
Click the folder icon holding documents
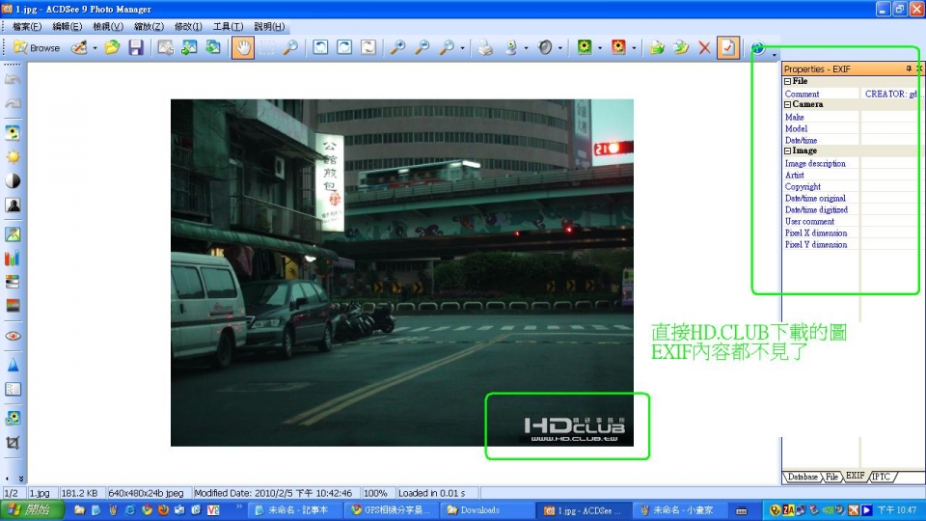tap(681, 48)
